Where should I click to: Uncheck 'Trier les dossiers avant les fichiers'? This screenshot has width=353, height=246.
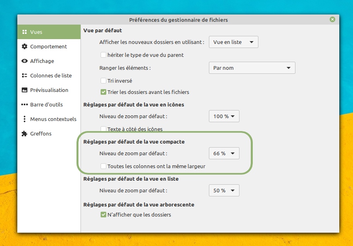click(103, 92)
